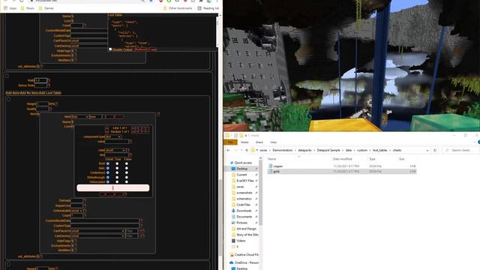Image resolution: width=480 pixels, height=270 pixels.
Task: Click the datapacks breadcrumb in address bar
Action: (x=304, y=150)
